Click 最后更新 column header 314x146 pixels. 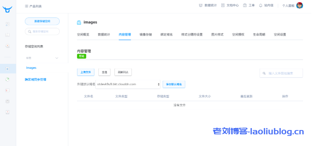[246, 96]
